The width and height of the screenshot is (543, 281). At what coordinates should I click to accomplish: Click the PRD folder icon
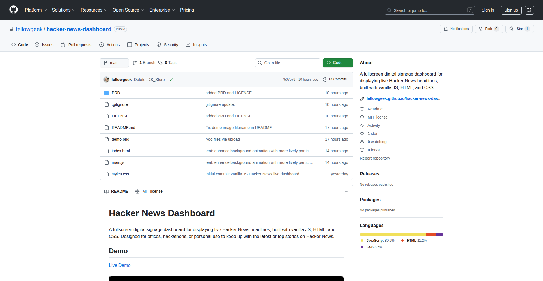107,93
